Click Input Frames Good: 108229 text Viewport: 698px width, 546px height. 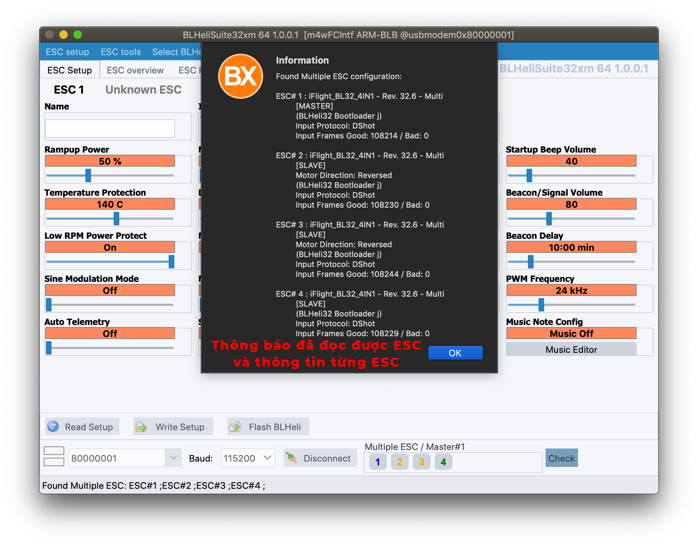(363, 333)
